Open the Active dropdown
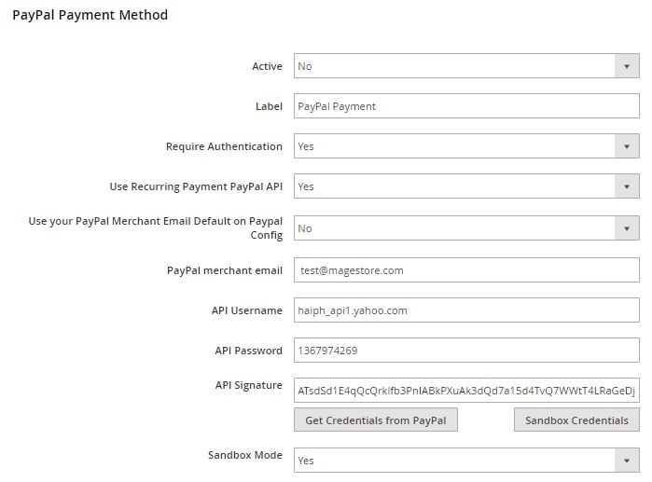Viewport: 652px width, 482px height. [466, 65]
